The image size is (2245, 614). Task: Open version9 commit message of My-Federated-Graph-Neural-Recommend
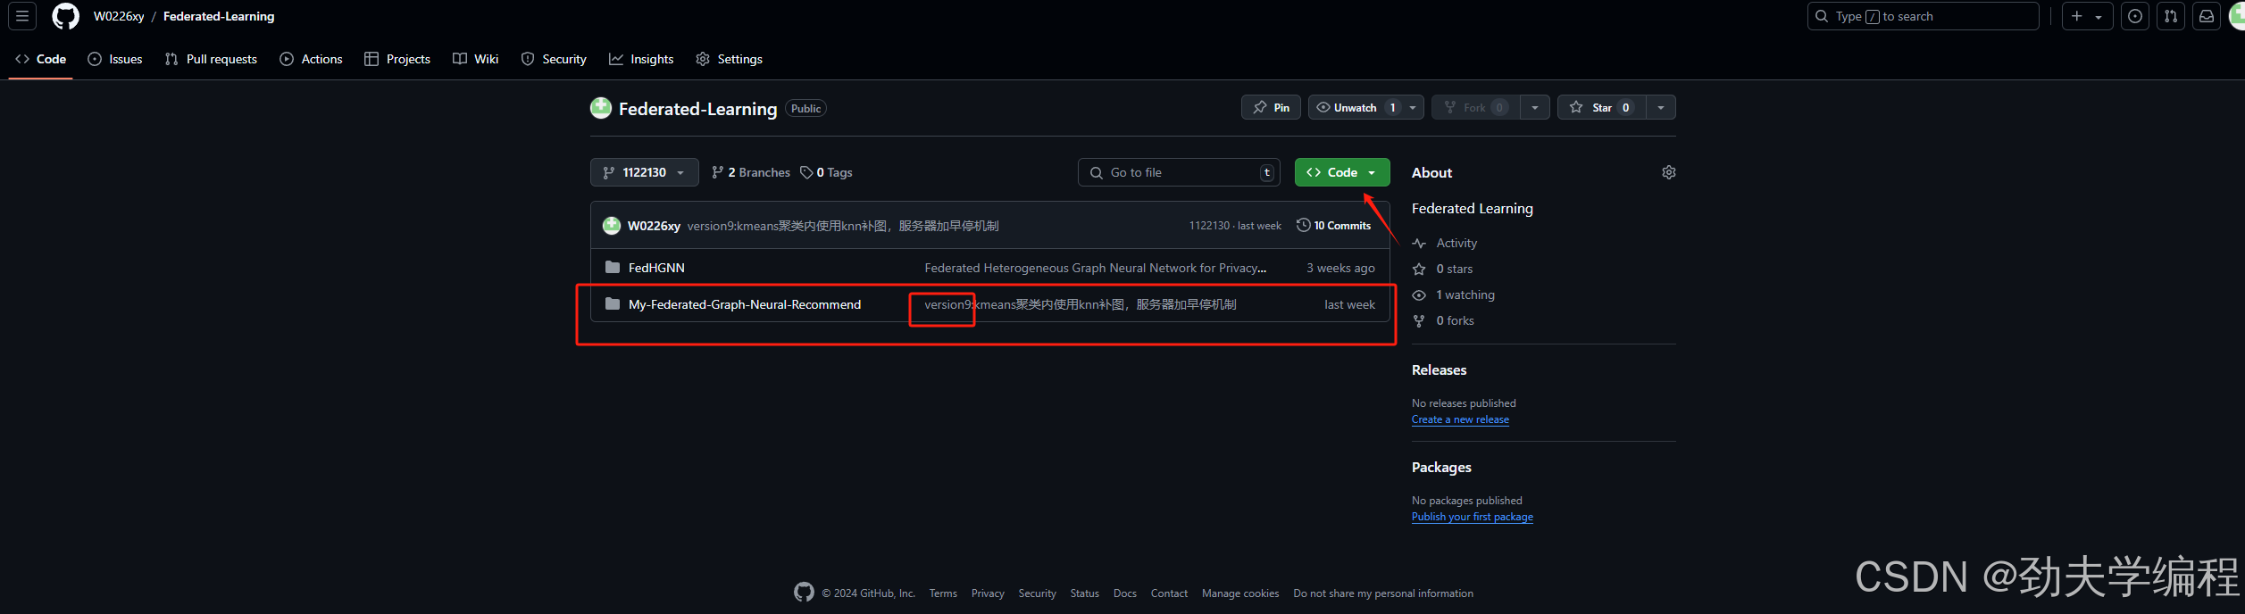[1081, 304]
